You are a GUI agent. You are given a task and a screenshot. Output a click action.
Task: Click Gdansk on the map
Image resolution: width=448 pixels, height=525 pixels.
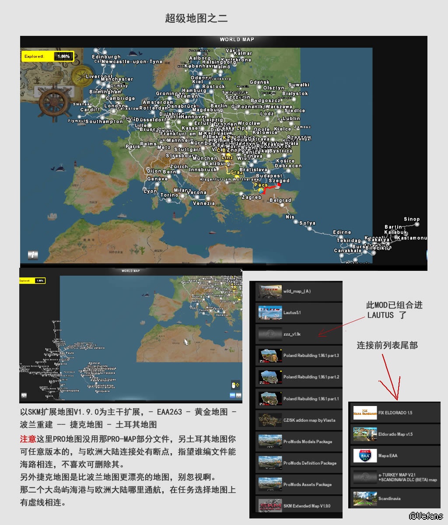click(x=259, y=82)
